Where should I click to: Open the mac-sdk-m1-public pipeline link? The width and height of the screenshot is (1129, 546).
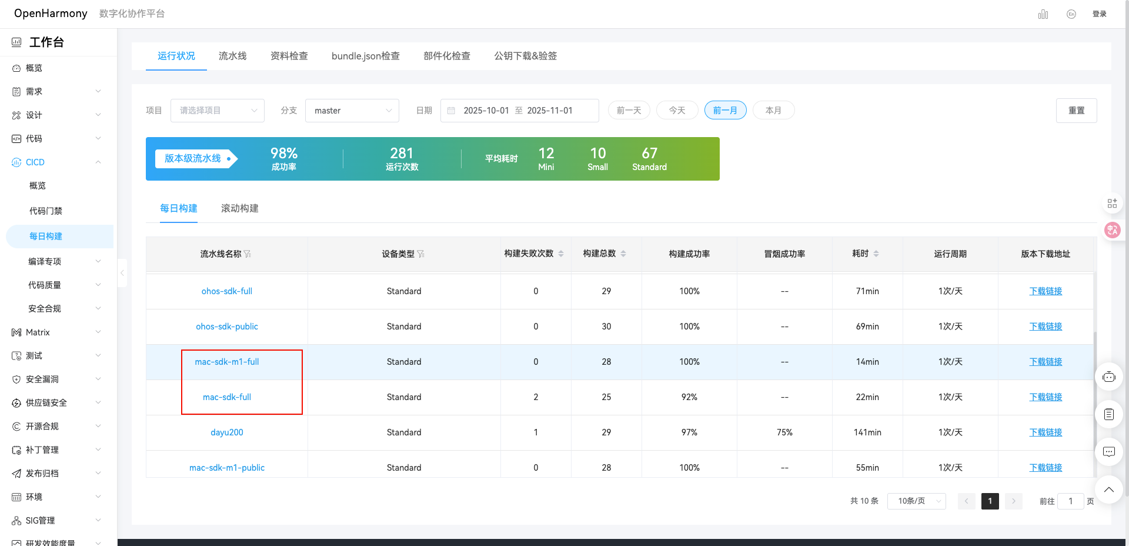pyautogui.click(x=227, y=468)
